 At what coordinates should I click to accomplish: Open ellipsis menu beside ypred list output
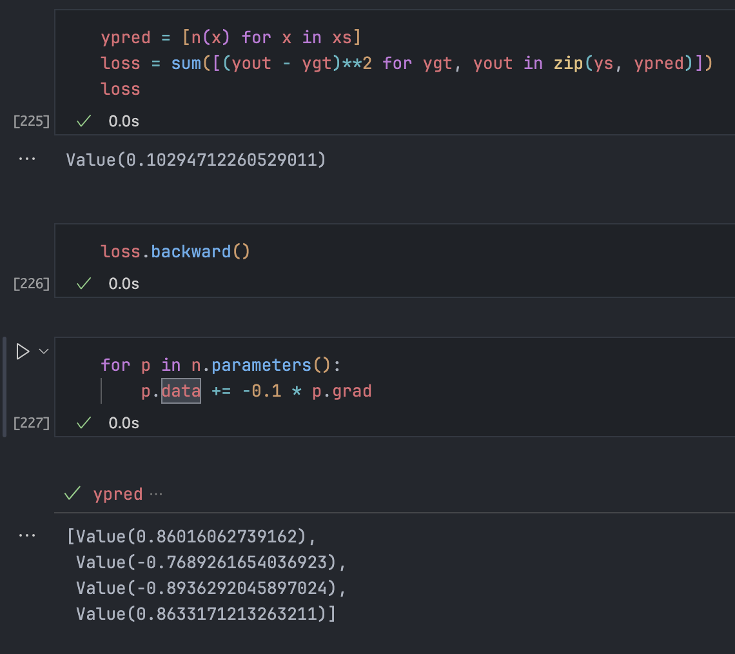click(27, 535)
